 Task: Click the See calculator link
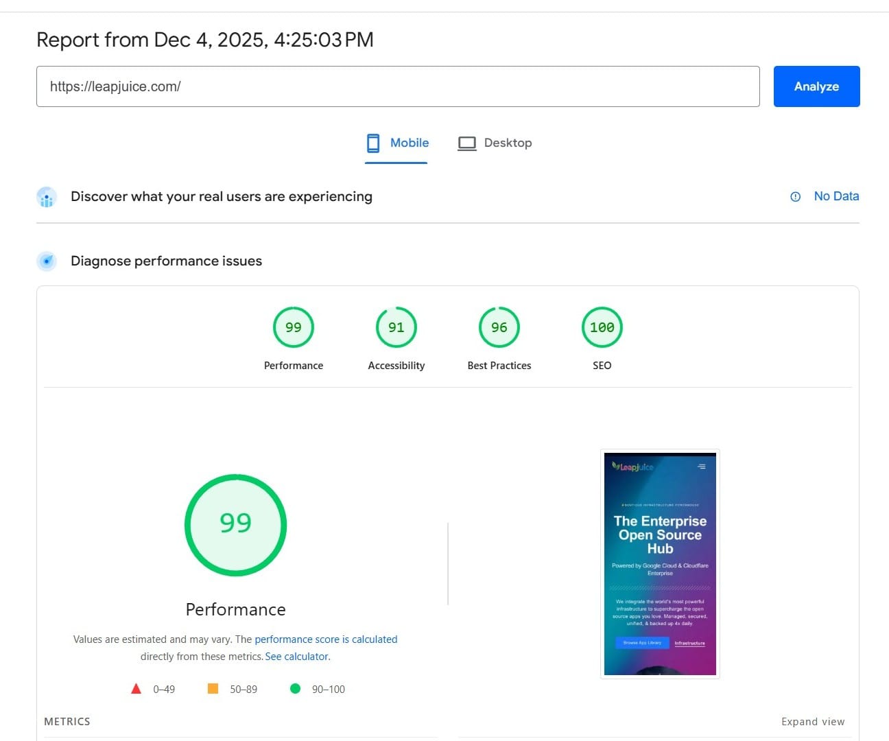point(296,656)
